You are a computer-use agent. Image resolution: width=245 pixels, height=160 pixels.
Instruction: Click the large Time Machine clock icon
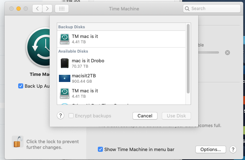tap(38, 47)
